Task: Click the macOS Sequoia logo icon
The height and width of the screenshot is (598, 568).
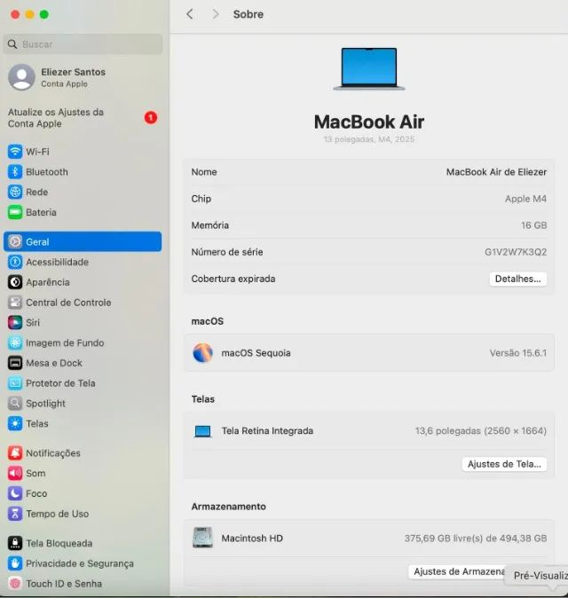Action: (x=202, y=353)
